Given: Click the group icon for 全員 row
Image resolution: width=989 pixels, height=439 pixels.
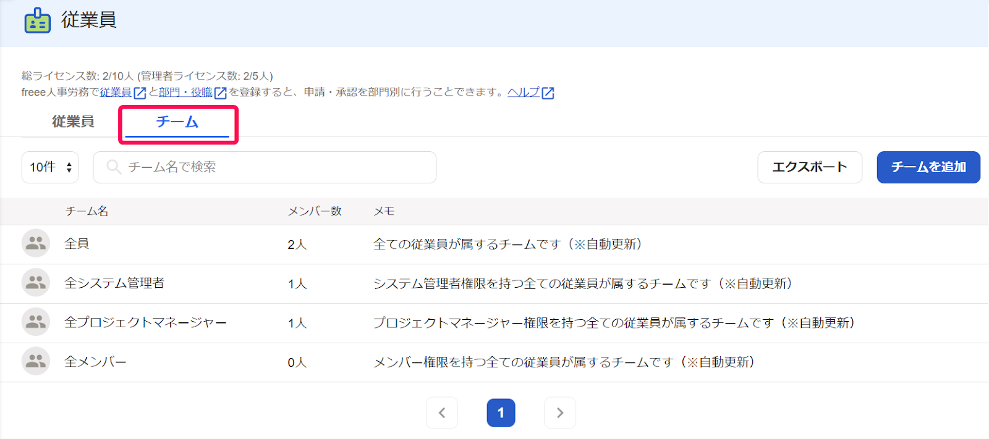Looking at the screenshot, I should [x=36, y=243].
